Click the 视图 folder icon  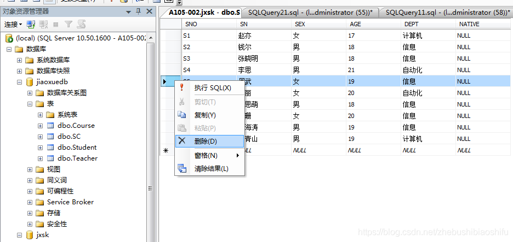point(39,169)
